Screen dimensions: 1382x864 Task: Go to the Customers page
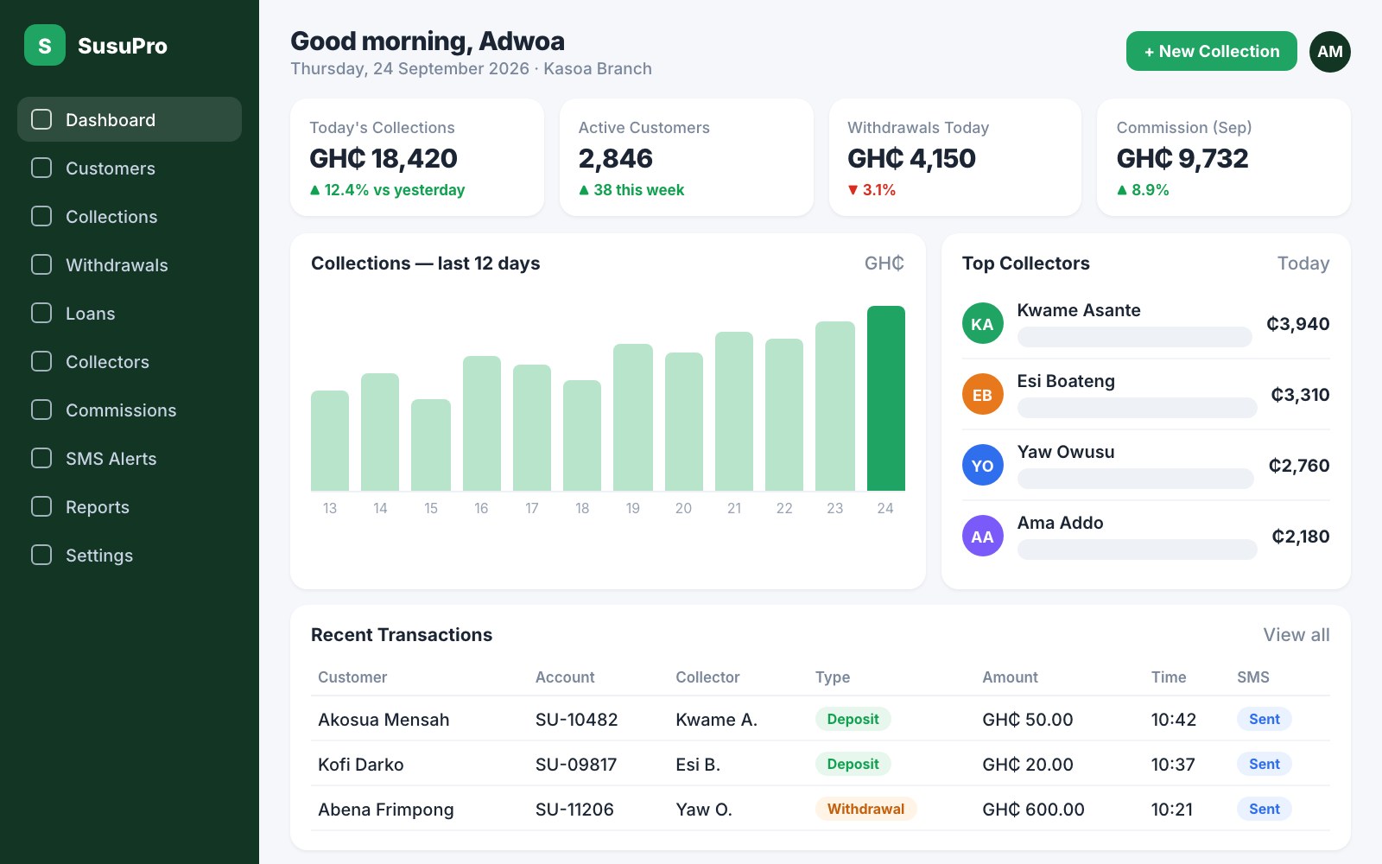coord(130,168)
